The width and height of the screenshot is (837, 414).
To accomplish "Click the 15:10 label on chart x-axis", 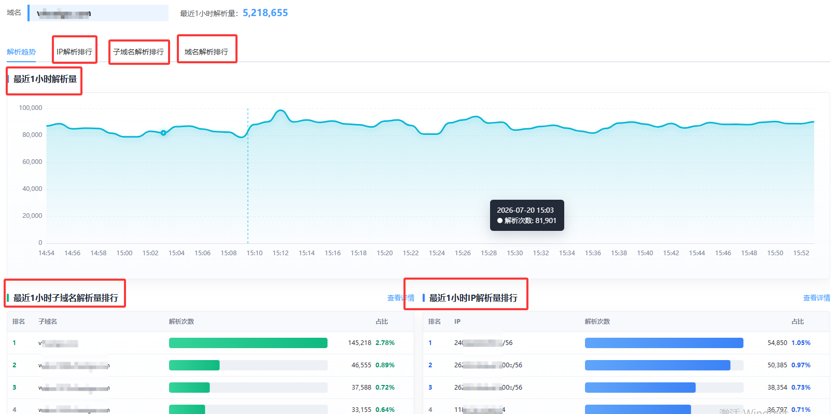I will (255, 253).
